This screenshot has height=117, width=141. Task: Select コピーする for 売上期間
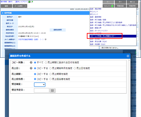35,74
